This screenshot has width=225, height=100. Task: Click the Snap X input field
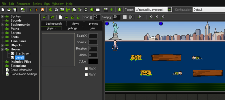click(x=97, y=17)
